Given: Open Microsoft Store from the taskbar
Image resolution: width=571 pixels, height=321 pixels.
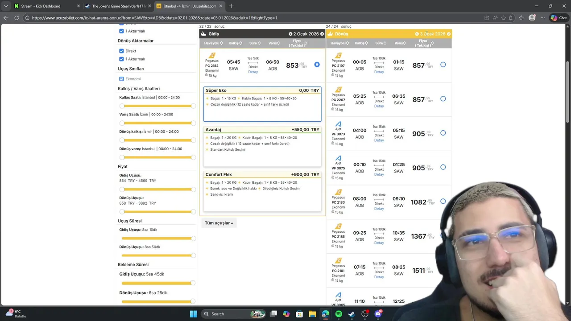Looking at the screenshot, I should [300, 314].
